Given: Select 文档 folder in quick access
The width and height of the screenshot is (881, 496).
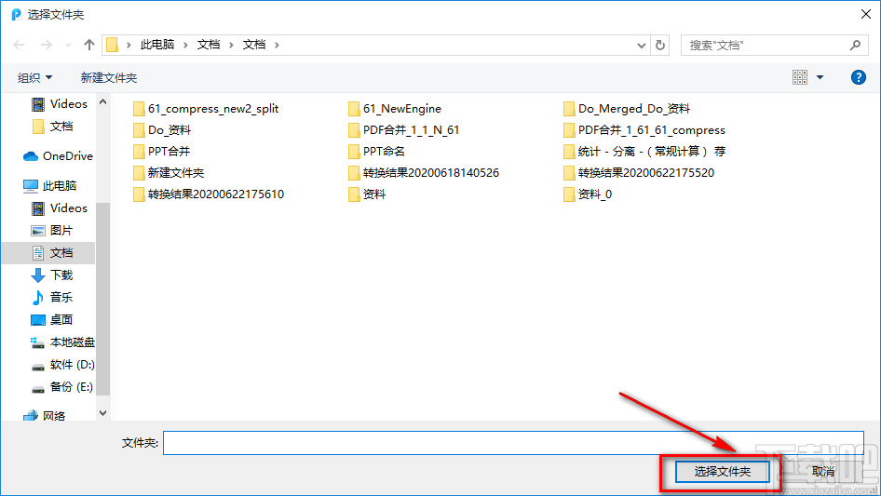Looking at the screenshot, I should pos(52,127).
